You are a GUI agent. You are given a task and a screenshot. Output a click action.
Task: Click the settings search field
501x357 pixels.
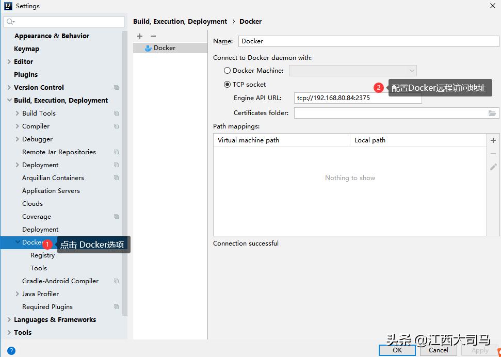(x=64, y=22)
